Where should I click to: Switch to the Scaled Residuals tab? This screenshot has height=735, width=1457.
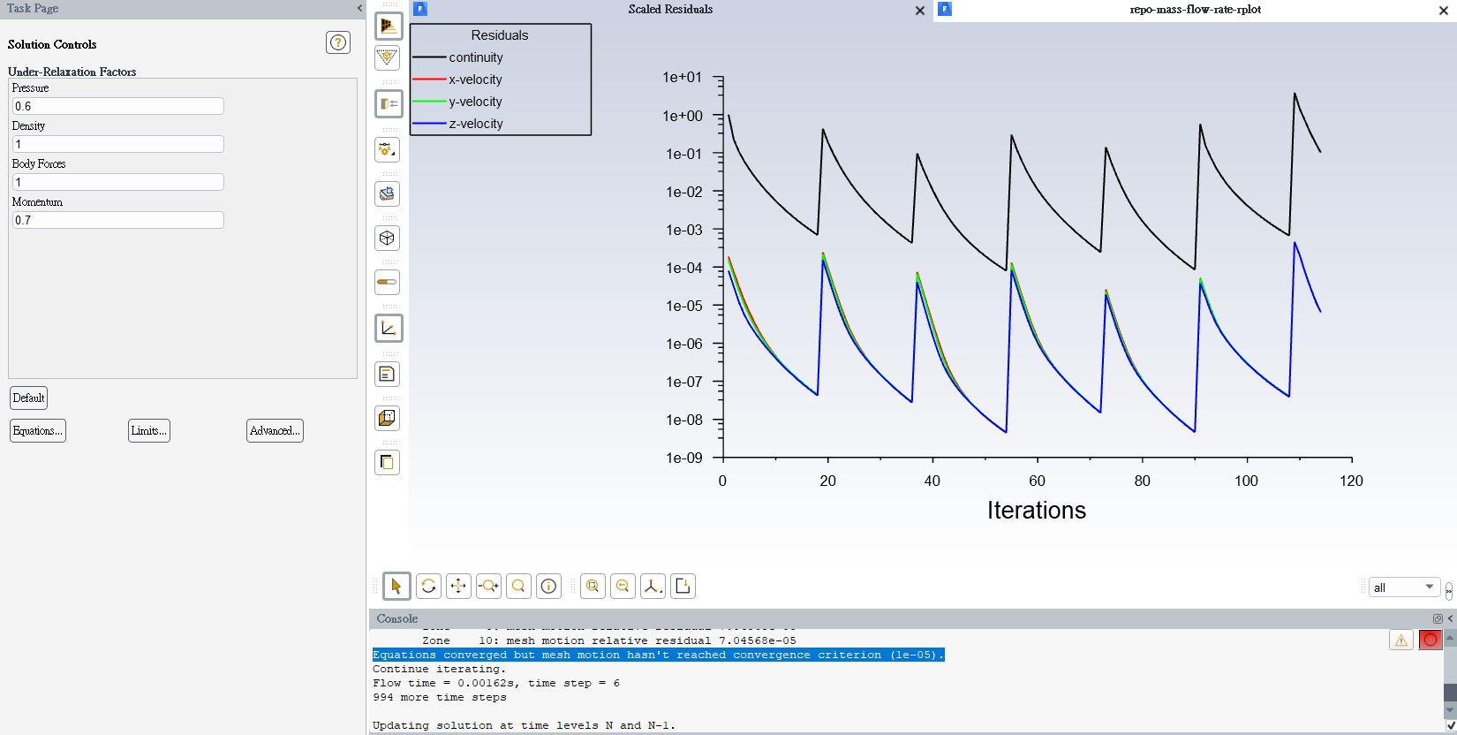(x=670, y=10)
